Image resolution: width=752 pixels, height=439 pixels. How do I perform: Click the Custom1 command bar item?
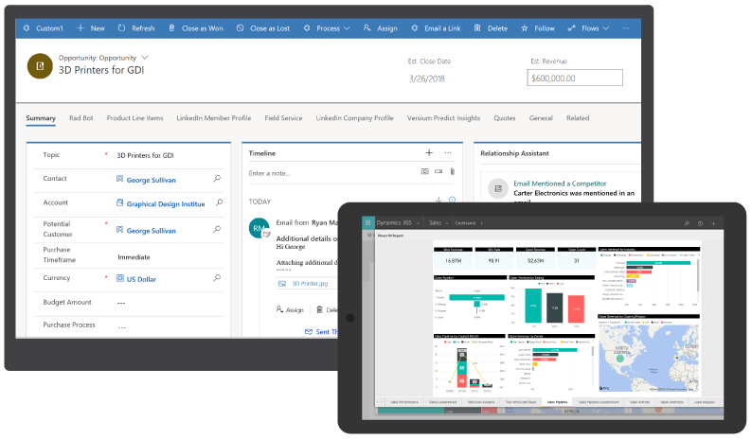[x=44, y=28]
